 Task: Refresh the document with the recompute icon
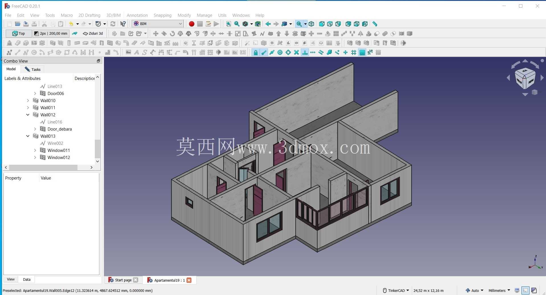(x=113, y=24)
